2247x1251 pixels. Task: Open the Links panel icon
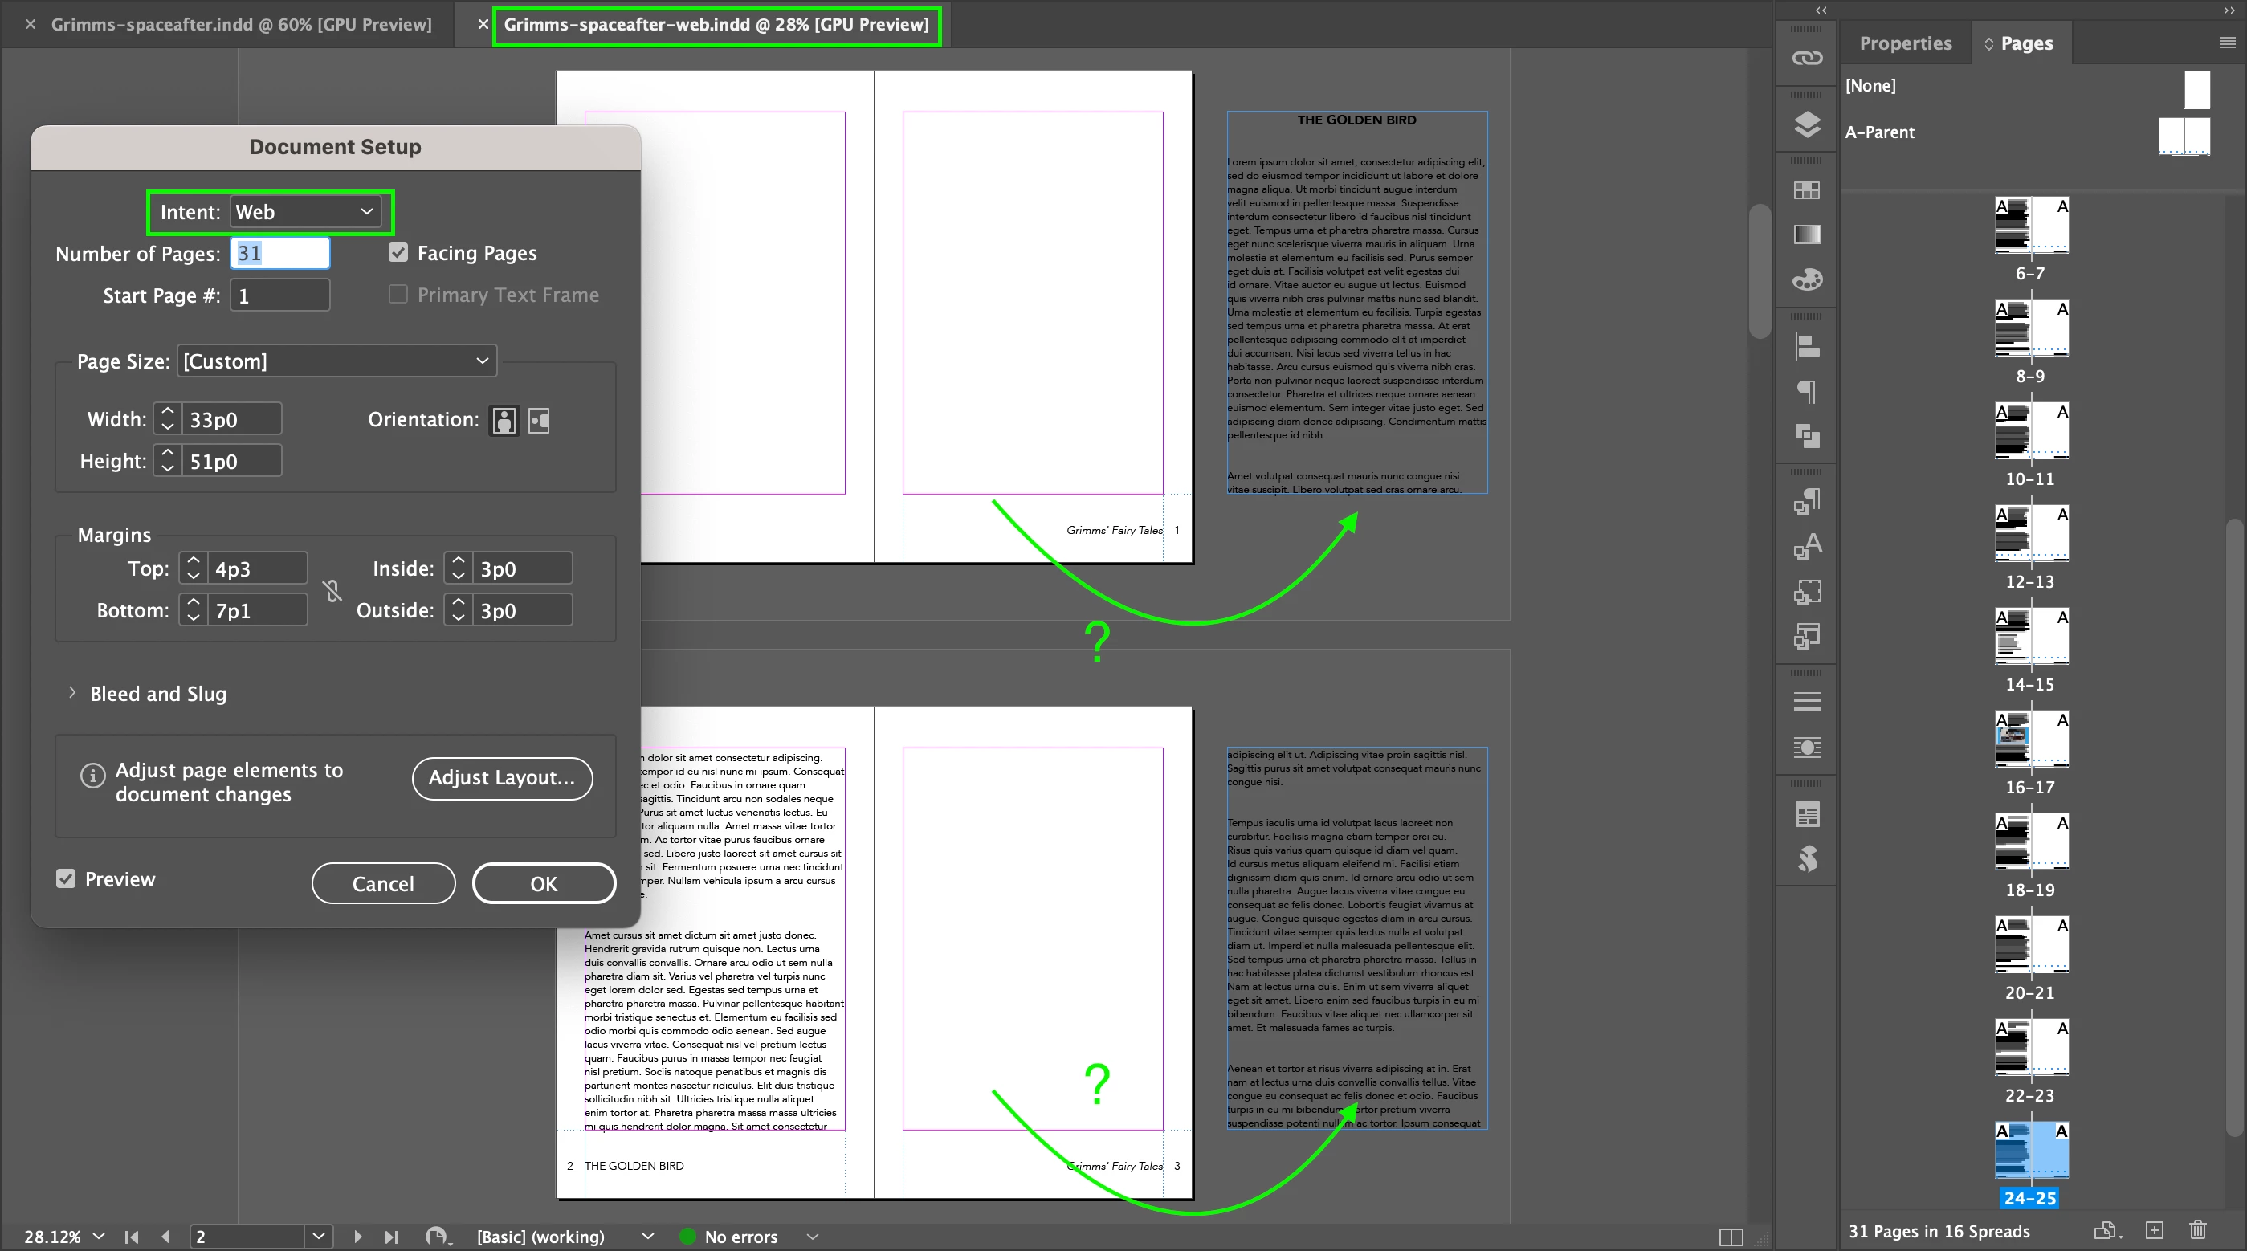pyautogui.click(x=1806, y=58)
